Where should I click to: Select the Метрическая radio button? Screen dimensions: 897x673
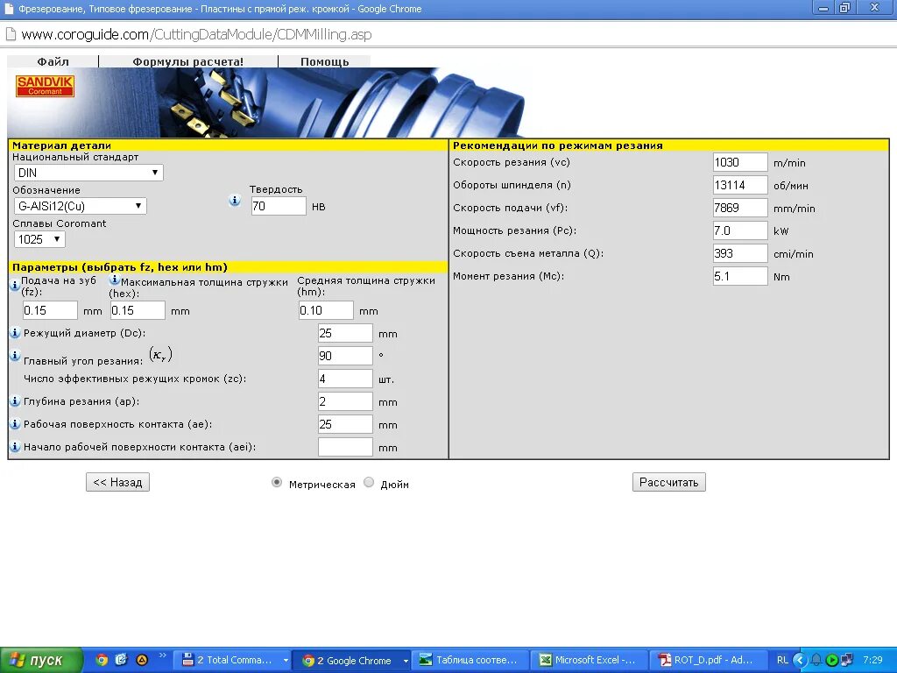pyautogui.click(x=277, y=483)
